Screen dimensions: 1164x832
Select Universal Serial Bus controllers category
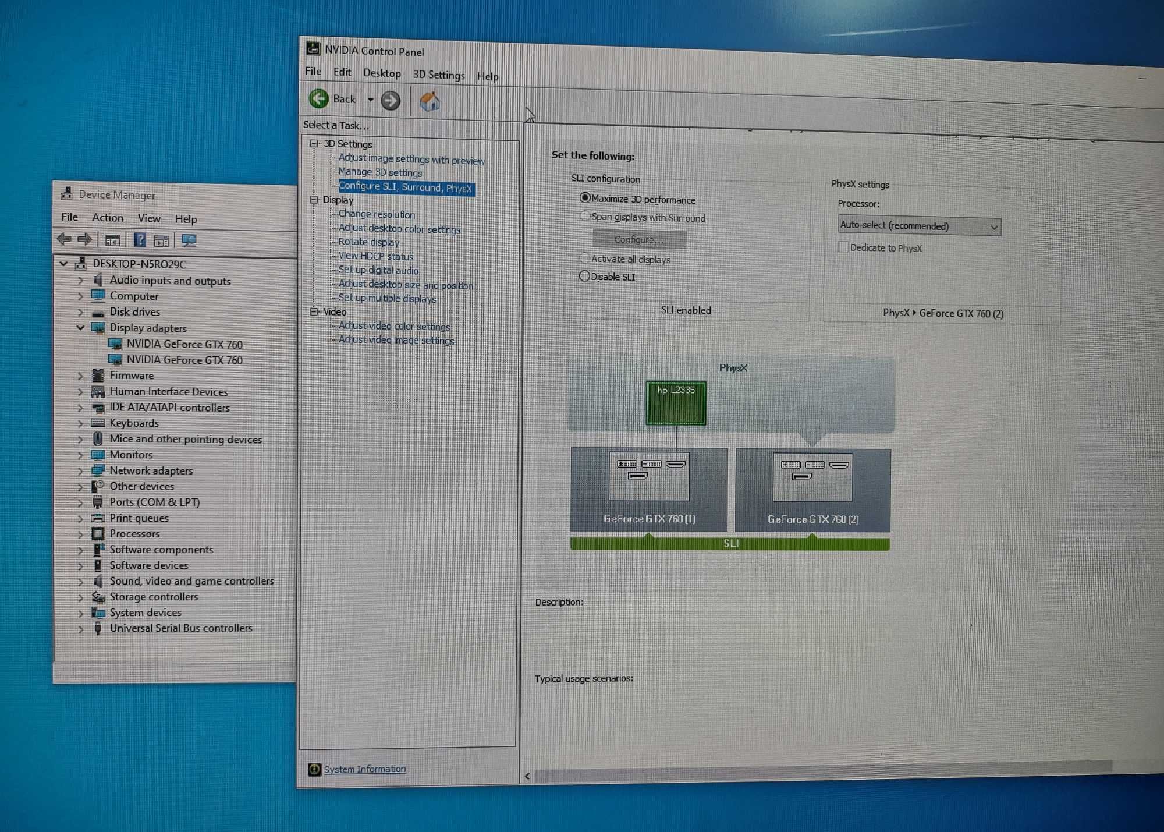click(x=181, y=628)
